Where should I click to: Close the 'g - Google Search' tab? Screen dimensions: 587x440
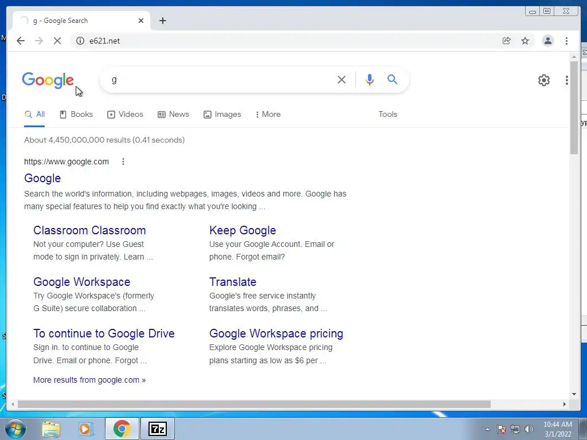(141, 21)
